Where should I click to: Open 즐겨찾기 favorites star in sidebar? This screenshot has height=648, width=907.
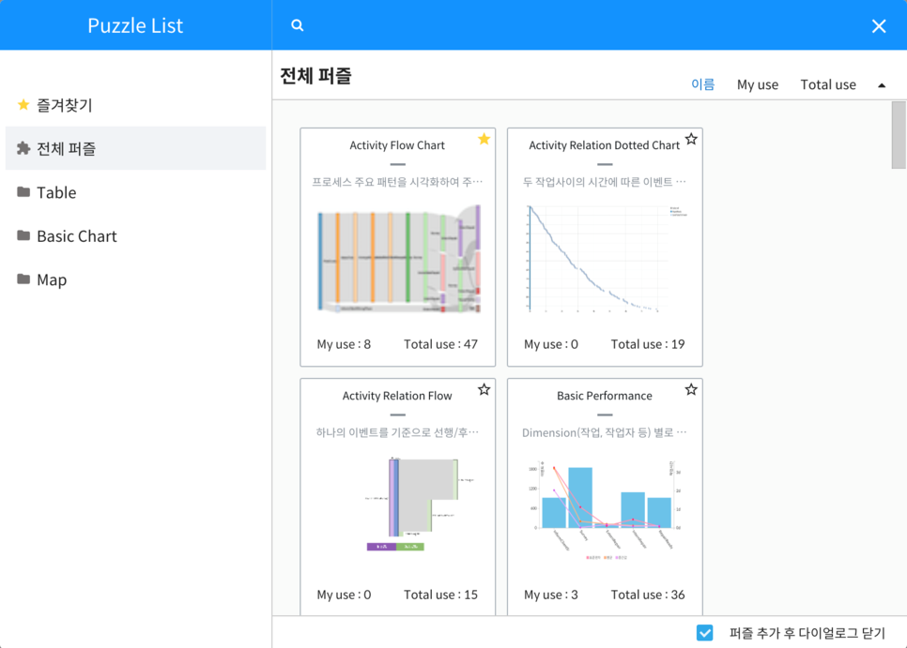[24, 105]
